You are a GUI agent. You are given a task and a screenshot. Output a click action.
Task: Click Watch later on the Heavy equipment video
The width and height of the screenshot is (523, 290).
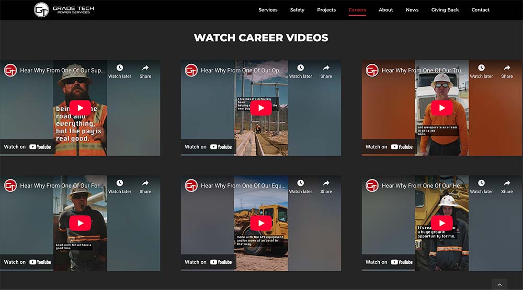pos(481,187)
